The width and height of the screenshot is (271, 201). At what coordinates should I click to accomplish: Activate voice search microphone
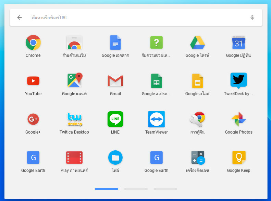click(x=252, y=17)
